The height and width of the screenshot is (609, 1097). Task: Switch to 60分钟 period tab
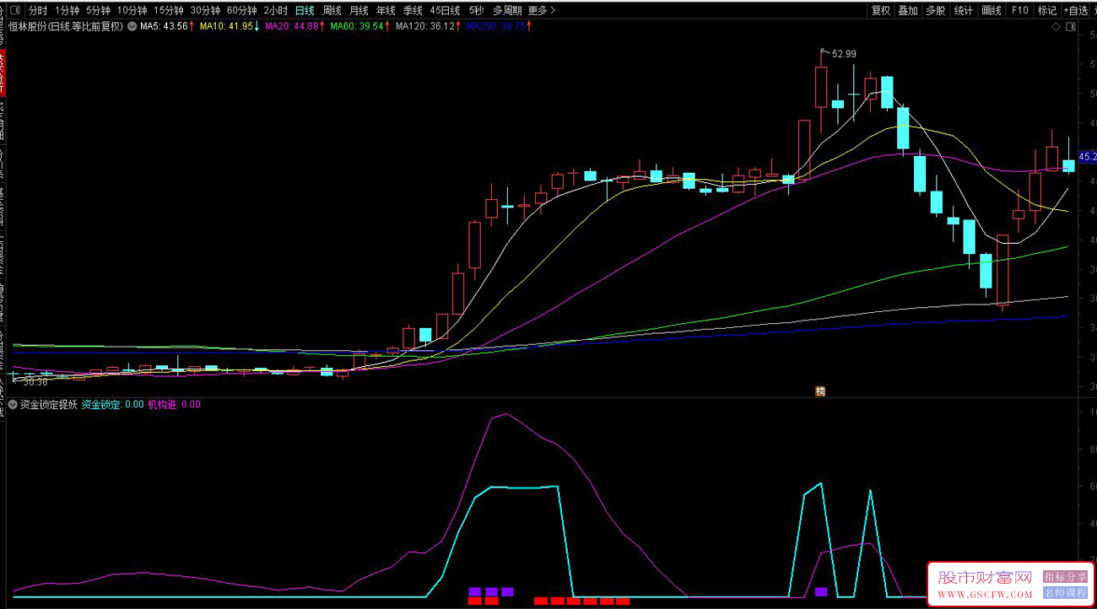pyautogui.click(x=241, y=11)
